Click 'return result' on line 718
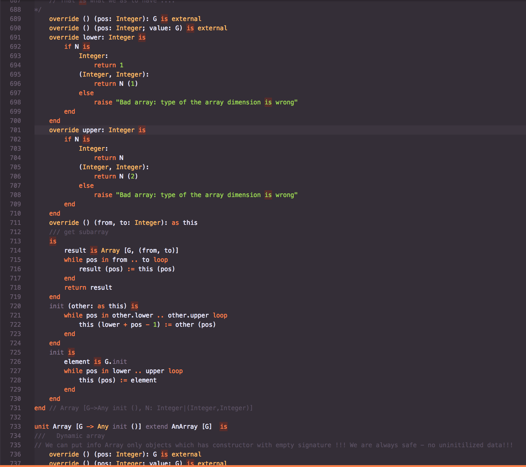Screen dimensions: 526x467 [88, 288]
